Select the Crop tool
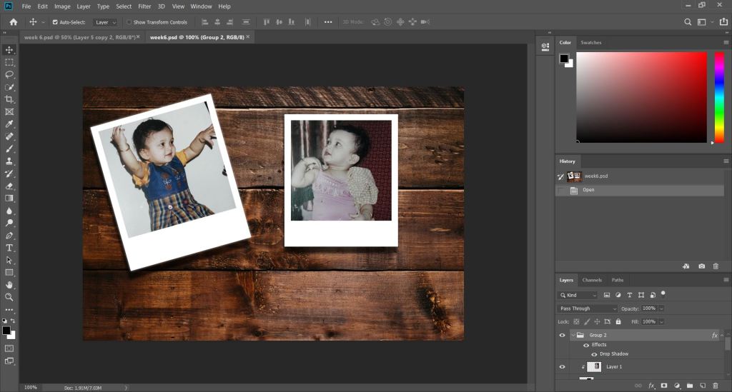The image size is (732, 392). coord(9,99)
